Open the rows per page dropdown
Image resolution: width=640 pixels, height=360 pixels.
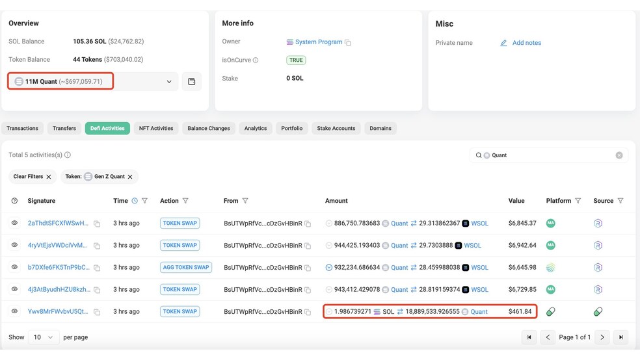[x=44, y=337]
